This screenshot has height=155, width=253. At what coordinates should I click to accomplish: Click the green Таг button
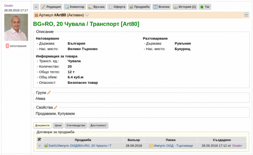(x=205, y=7)
